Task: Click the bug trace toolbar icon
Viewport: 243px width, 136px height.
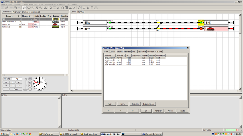Action: click(88, 8)
